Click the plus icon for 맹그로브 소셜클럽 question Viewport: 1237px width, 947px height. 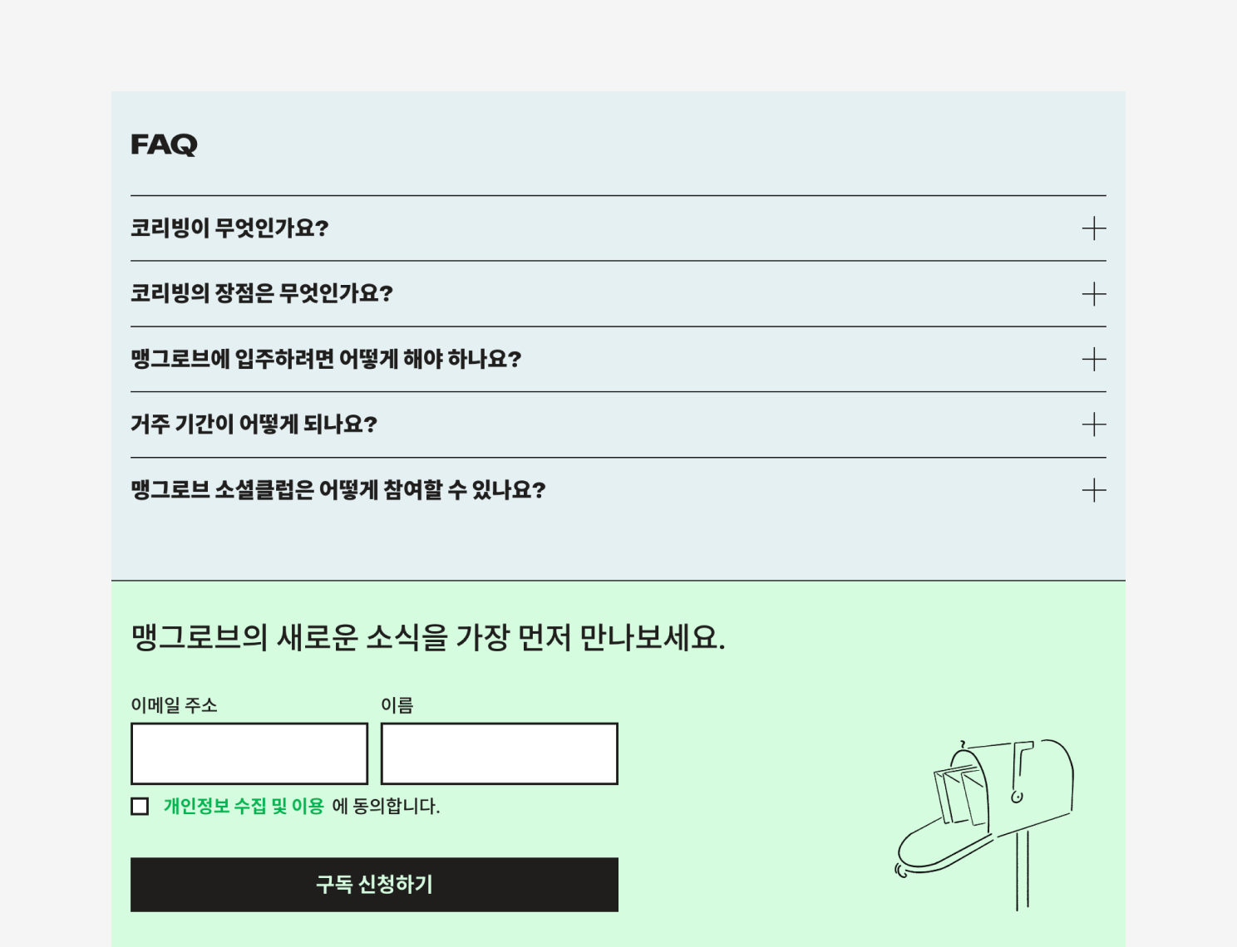1094,490
